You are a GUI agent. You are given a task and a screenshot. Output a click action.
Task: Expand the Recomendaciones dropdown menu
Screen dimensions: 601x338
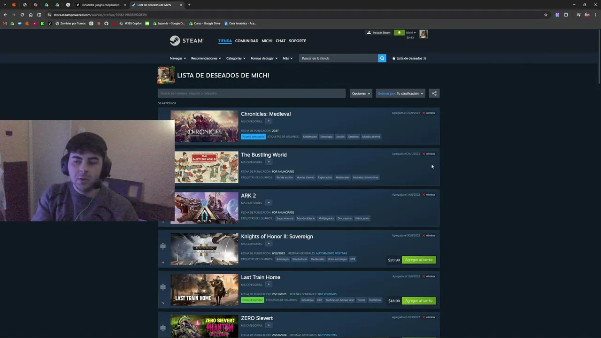pos(206,58)
